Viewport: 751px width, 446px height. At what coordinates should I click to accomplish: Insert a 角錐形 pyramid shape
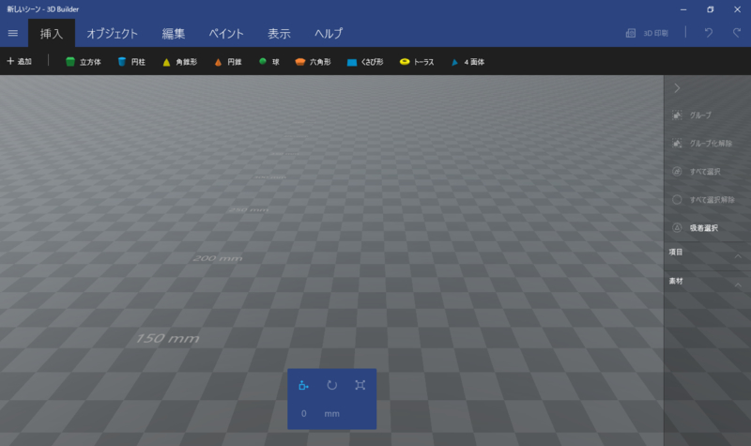point(179,62)
